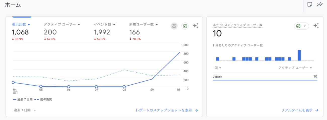Image resolution: width=327 pixels, height=120 pixels.
Task: Open リアルタイムを表示 link
Action: 300,110
